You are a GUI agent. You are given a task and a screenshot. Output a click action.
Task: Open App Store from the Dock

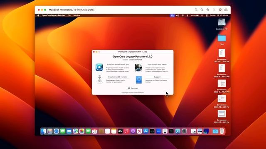point(146,131)
